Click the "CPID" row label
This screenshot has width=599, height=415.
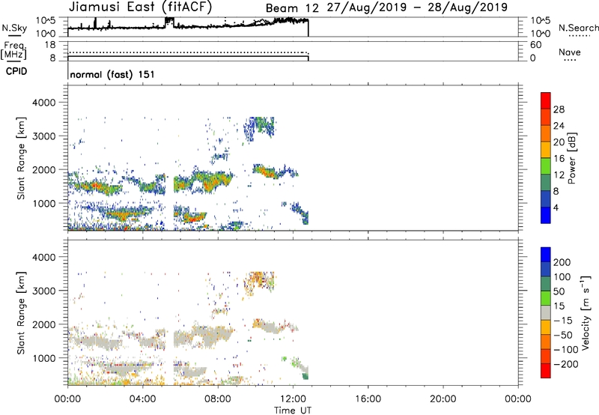[x=16, y=71]
